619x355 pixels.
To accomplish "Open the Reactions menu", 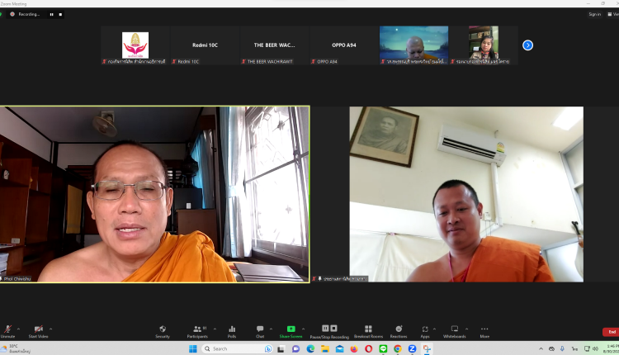I will (x=399, y=330).
